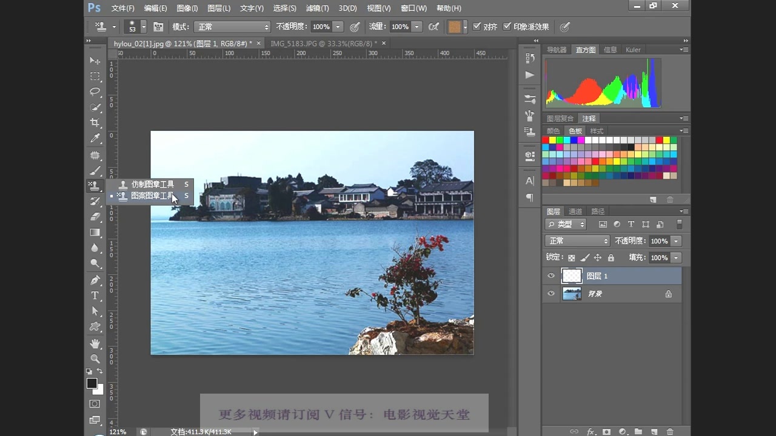Switch to the 通道 channels tab
776x436 pixels.
[x=575, y=211]
